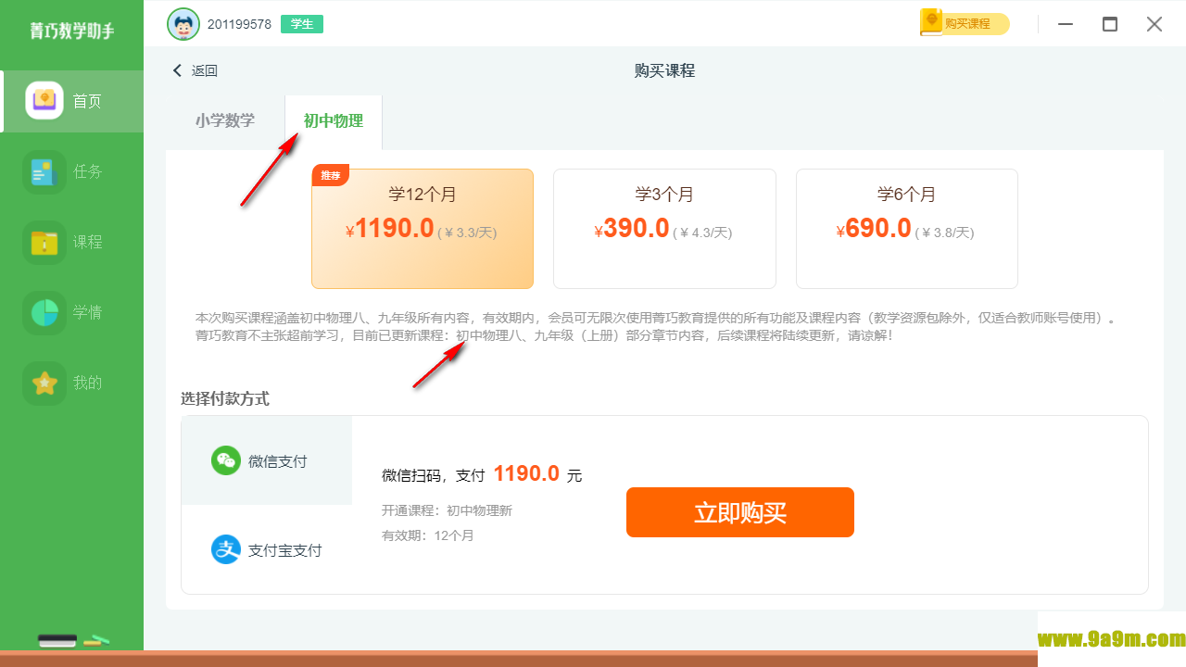Choose the 学6个月 plan for ¥690.0
This screenshot has height=667, width=1186.
[x=906, y=229]
